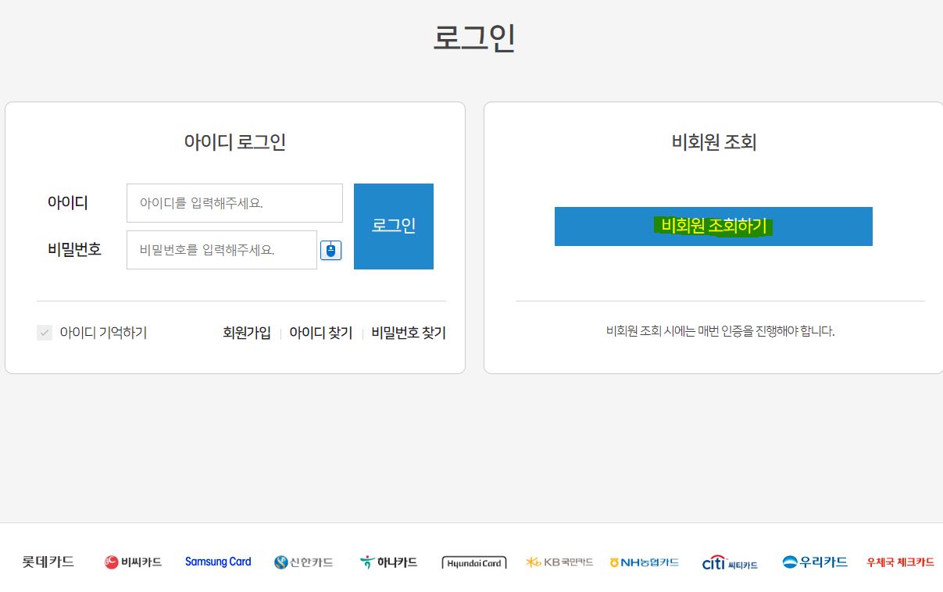Click the 비회원 조회하기 button
This screenshot has width=943, height=592.
click(713, 226)
